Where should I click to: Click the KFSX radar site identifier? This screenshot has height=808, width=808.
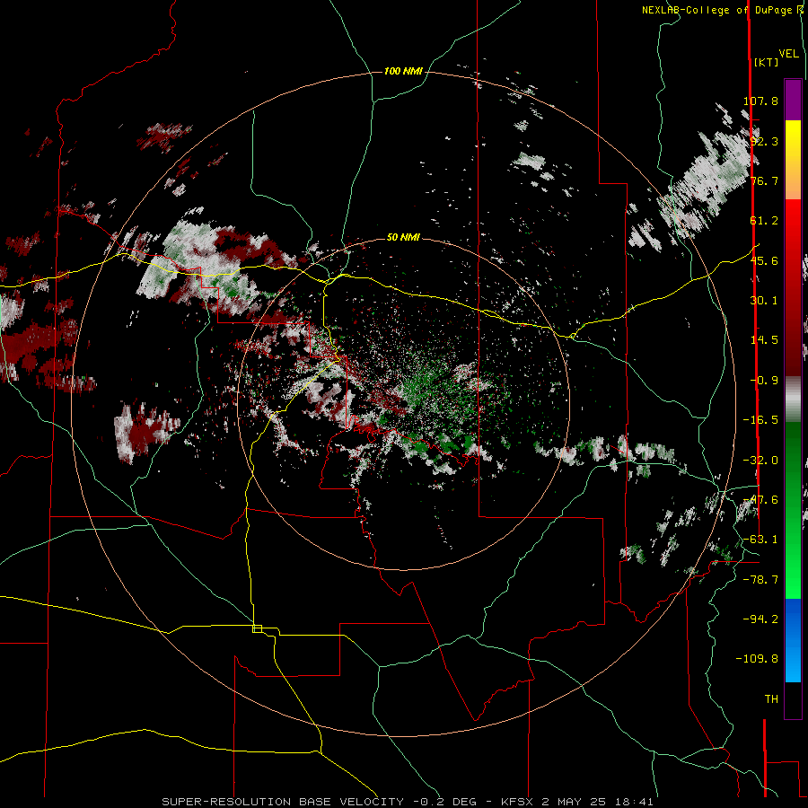click(x=518, y=802)
